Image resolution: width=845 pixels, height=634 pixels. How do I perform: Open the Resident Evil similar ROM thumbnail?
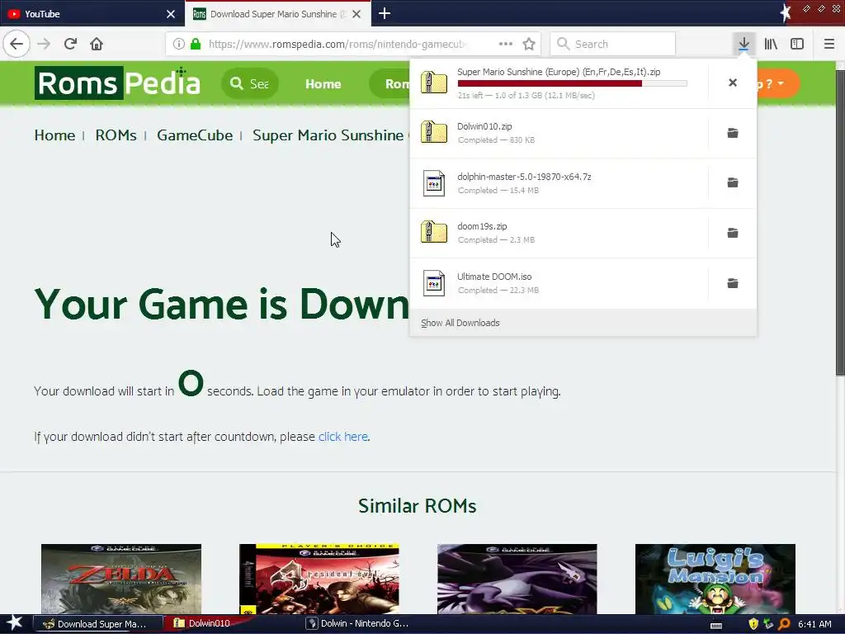click(319, 579)
